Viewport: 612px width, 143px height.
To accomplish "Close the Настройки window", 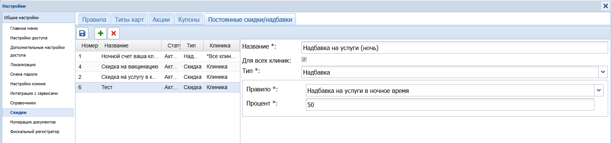I will coord(605,6).
